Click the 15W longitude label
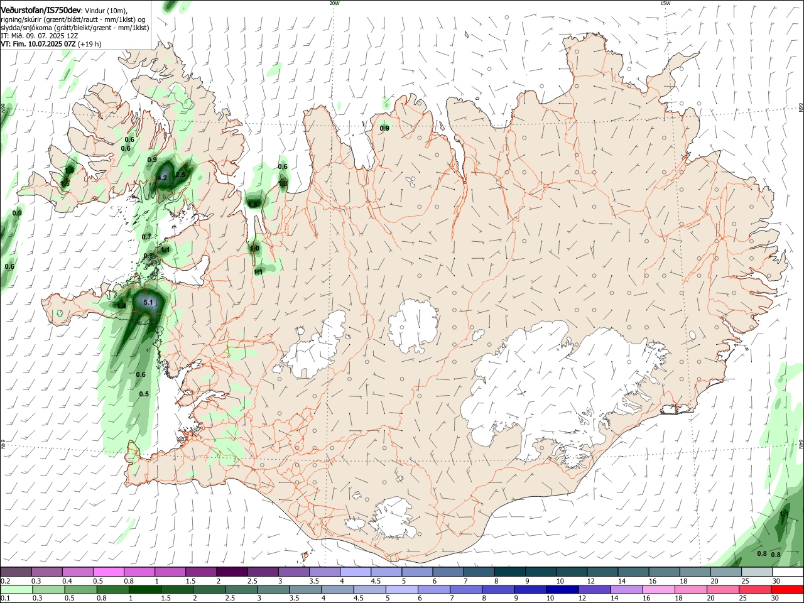This screenshot has height=603, width=804. 665,3
